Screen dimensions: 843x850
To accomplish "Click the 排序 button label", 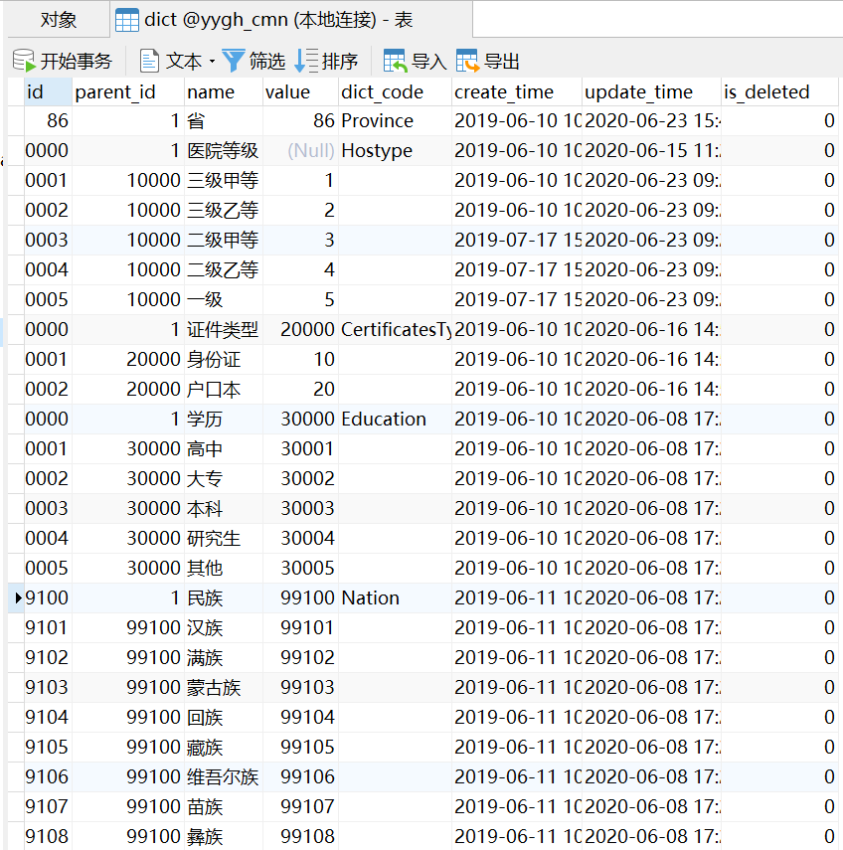I will point(339,62).
